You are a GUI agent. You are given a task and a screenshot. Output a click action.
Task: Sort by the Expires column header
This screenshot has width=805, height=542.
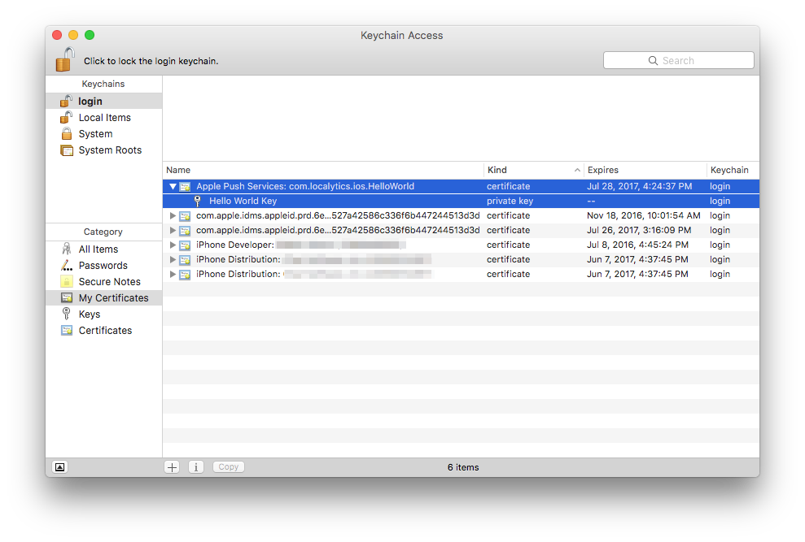click(x=603, y=170)
